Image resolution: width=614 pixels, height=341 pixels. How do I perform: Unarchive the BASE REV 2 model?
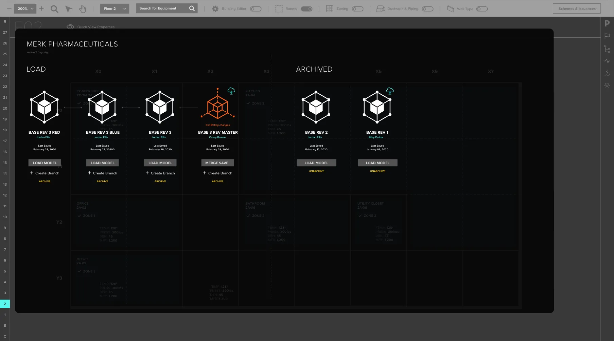pyautogui.click(x=316, y=171)
